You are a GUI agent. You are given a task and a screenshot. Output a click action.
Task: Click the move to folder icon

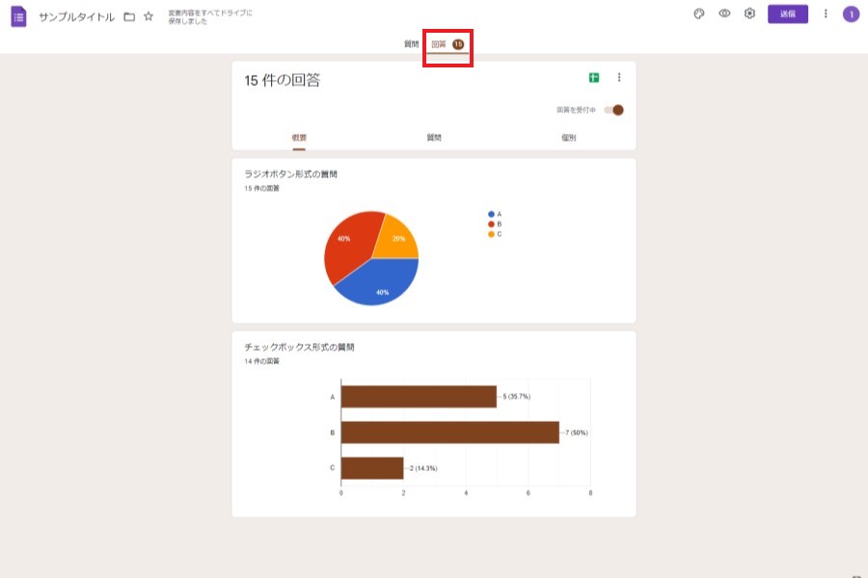129,16
